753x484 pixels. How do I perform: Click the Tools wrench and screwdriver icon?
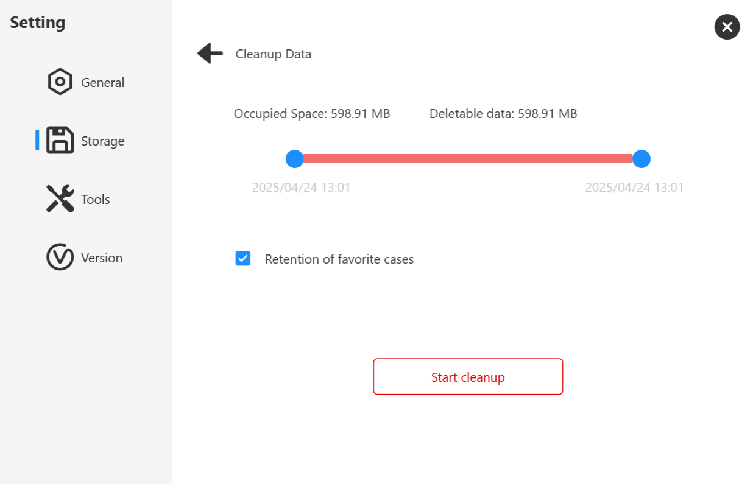(60, 199)
